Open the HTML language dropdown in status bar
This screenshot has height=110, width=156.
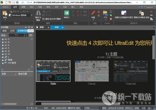tap(100, 108)
